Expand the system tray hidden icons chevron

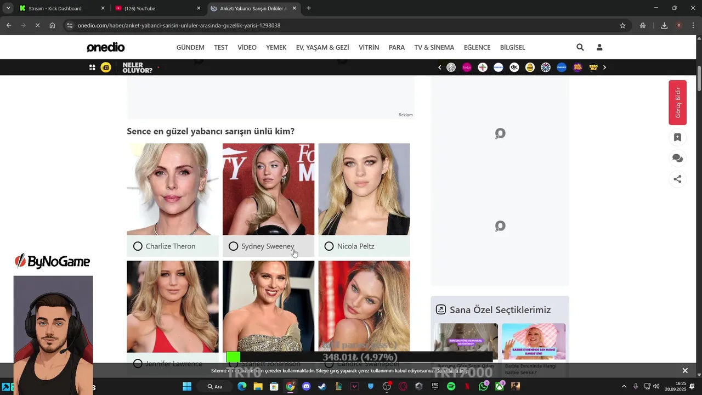click(x=624, y=386)
